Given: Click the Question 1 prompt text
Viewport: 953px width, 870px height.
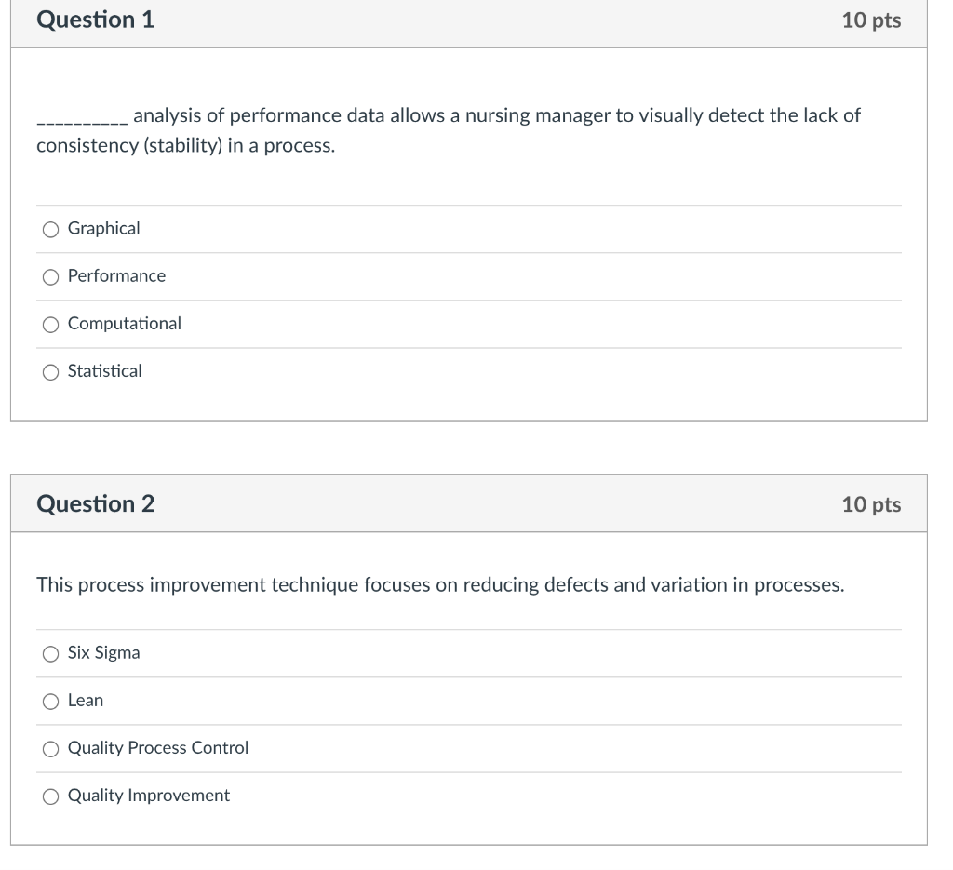Looking at the screenshot, I should click(447, 130).
